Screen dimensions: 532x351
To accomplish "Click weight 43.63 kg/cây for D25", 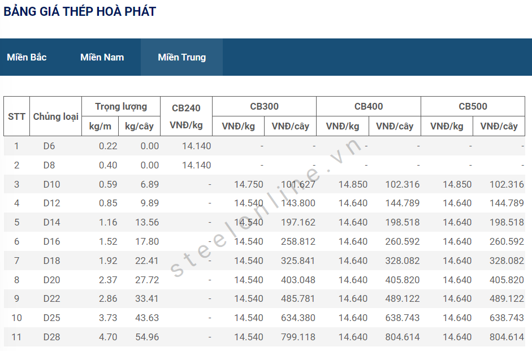I will (x=147, y=318).
